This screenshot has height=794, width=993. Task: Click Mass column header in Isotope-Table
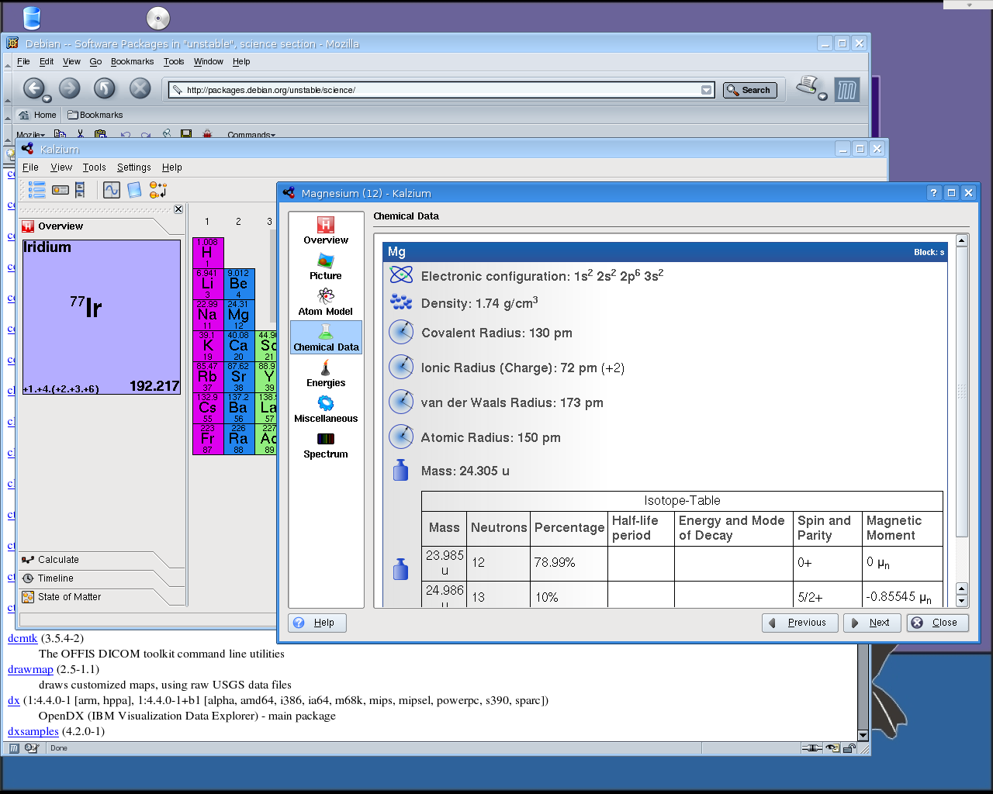pos(445,528)
